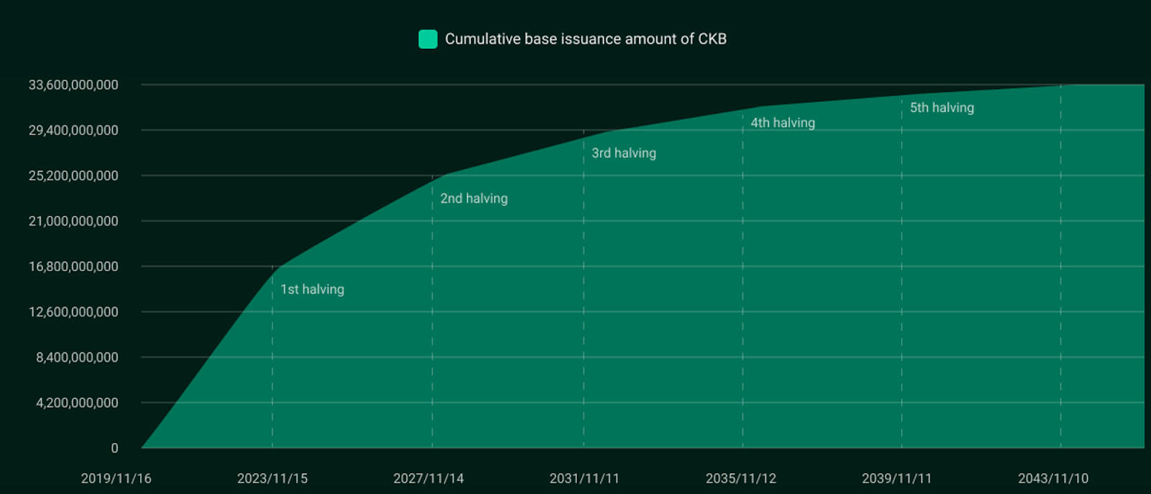Click the 25,200,000,000 y-axis label

click(73, 175)
